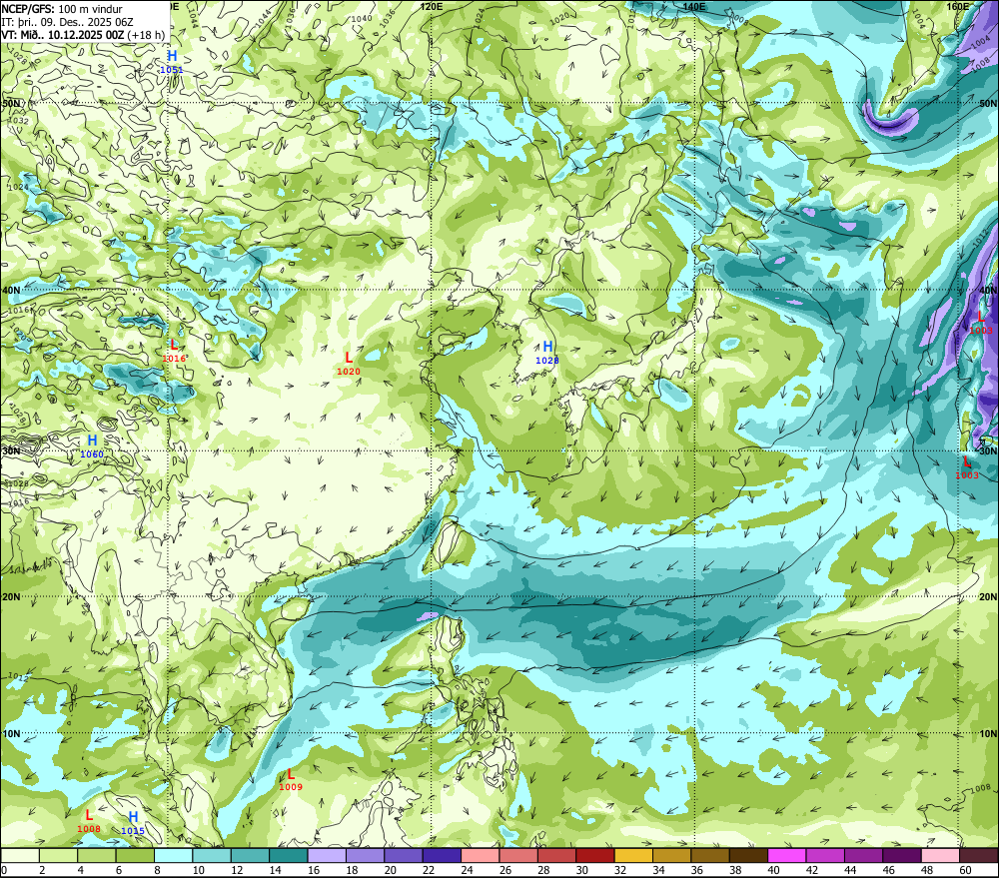Screen dimensions: 999x878
Task: Pick the dark red 30–32 legend swatch
Action: click(x=595, y=855)
